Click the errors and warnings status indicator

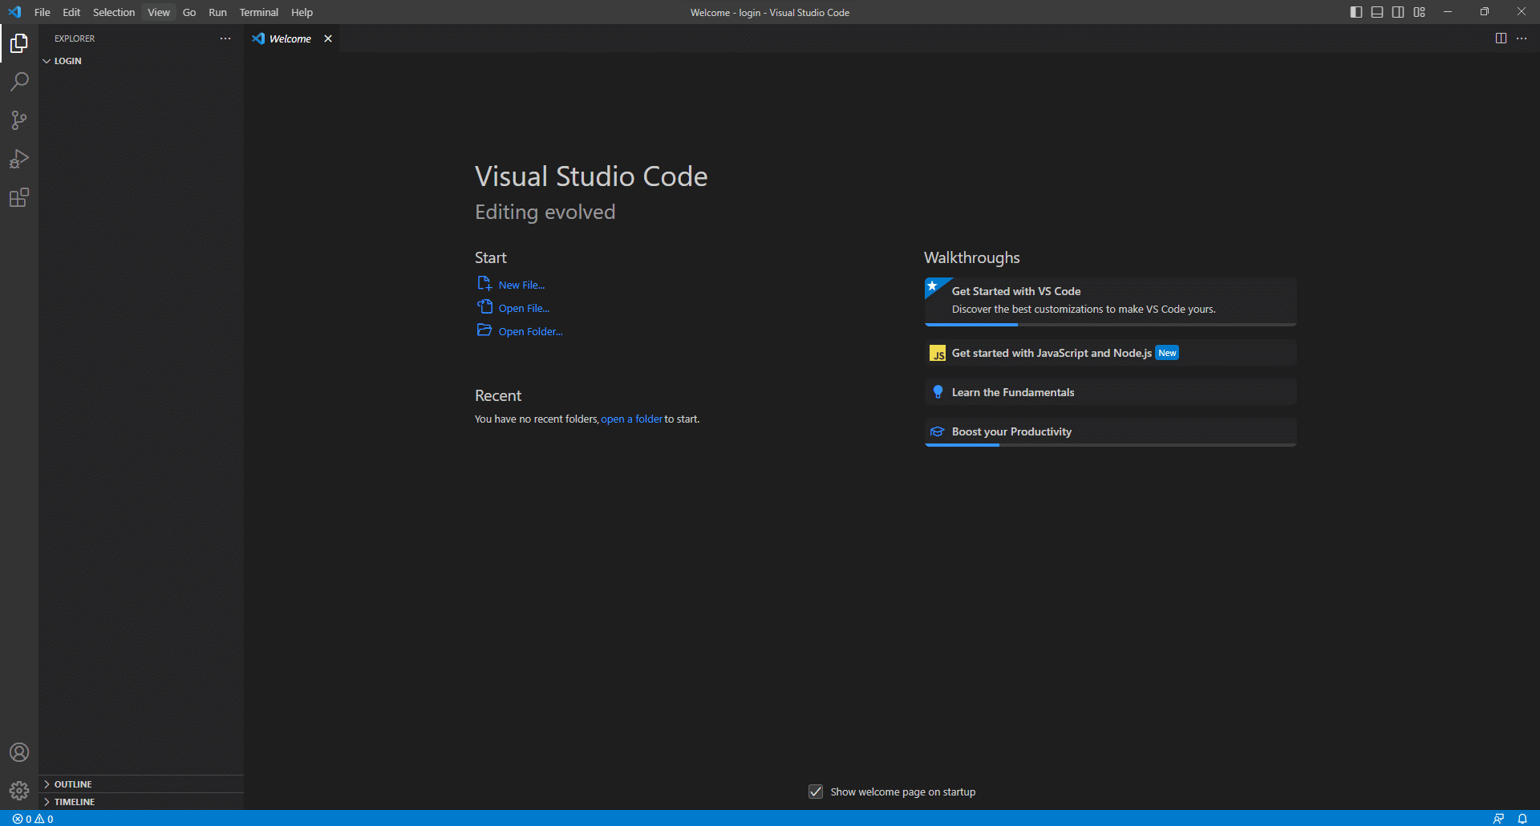(x=33, y=819)
